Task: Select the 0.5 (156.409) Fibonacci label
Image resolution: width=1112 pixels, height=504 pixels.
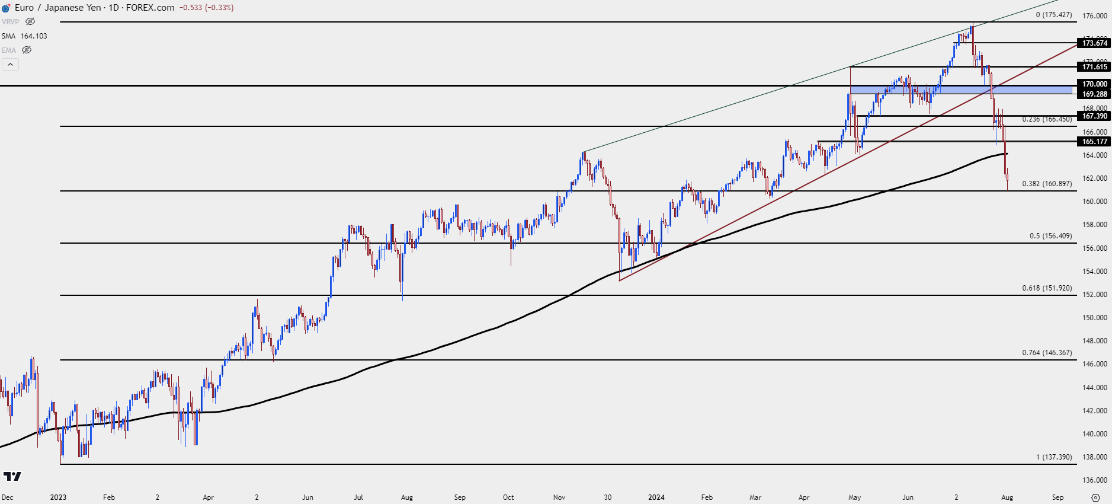Action: (x=1050, y=236)
